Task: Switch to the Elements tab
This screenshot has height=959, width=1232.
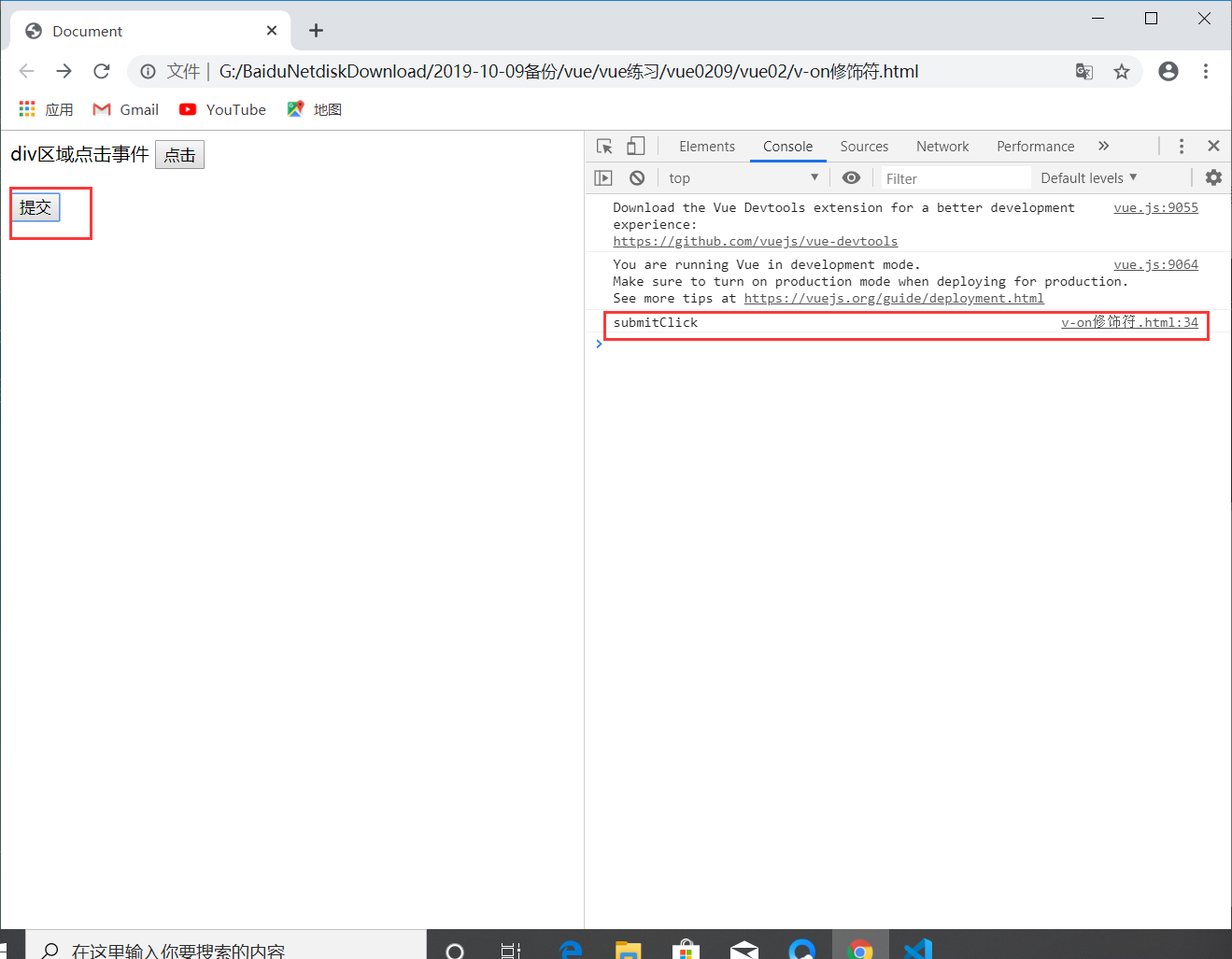Action: click(x=707, y=147)
